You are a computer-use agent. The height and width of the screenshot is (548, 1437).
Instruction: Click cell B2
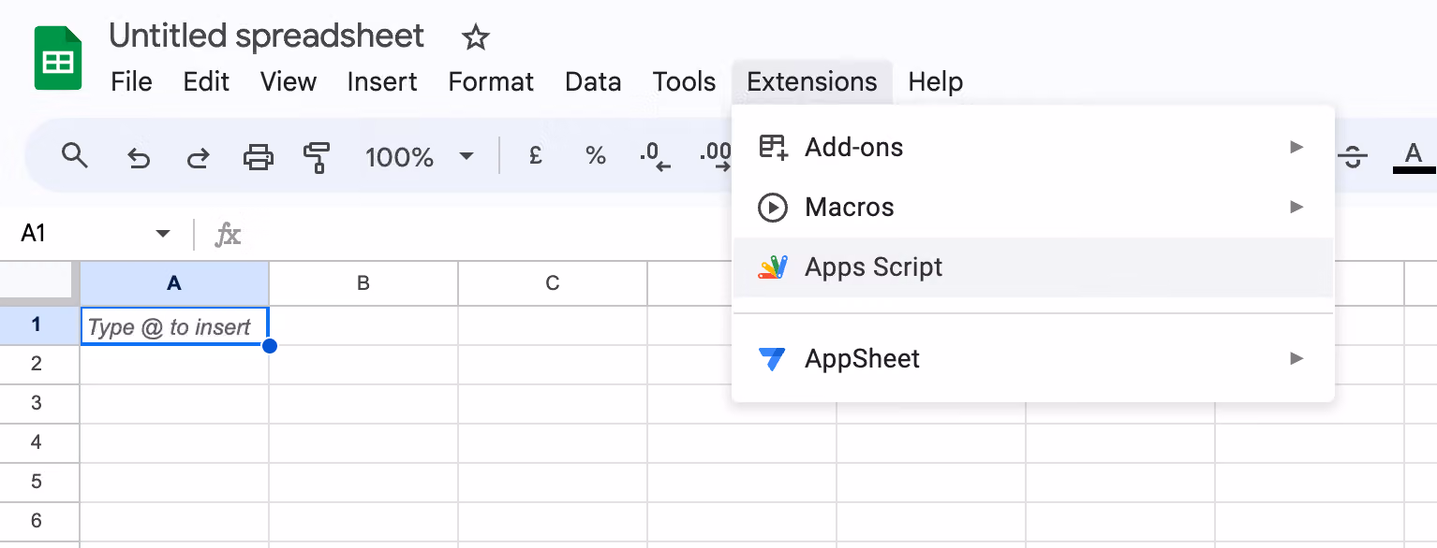coord(363,365)
